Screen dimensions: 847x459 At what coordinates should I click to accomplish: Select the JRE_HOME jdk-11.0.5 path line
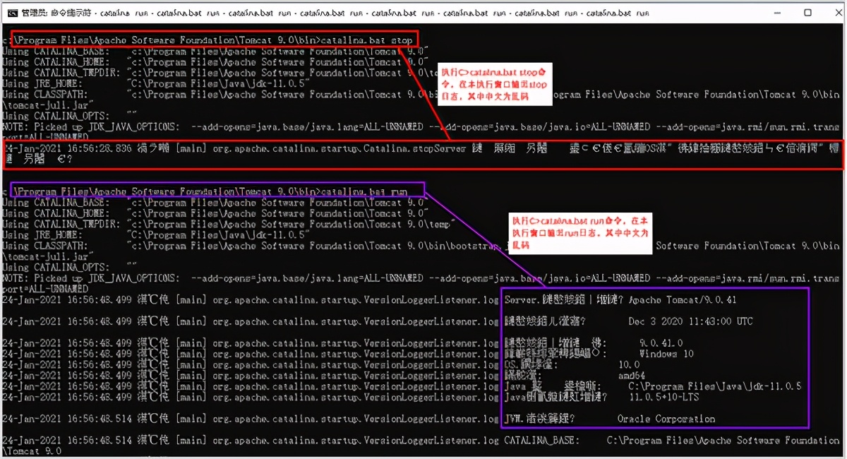tap(106, 82)
